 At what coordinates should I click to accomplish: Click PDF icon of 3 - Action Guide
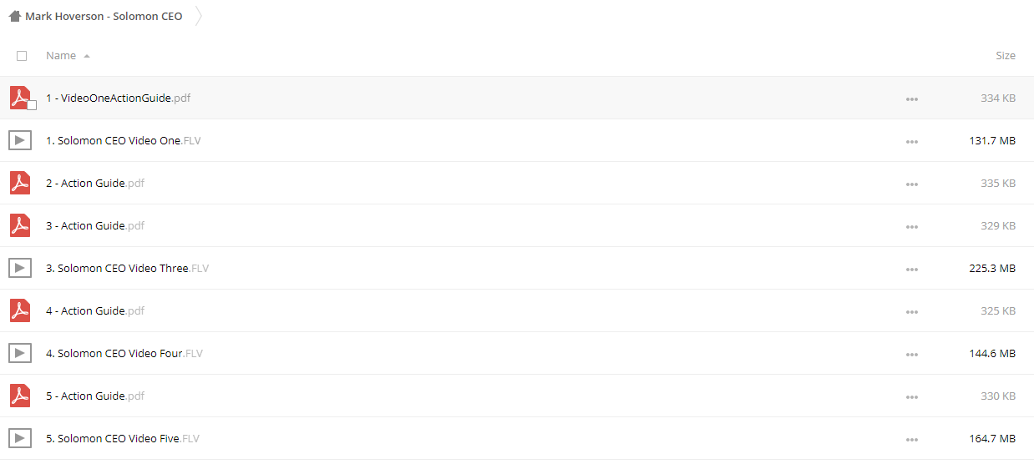point(20,225)
